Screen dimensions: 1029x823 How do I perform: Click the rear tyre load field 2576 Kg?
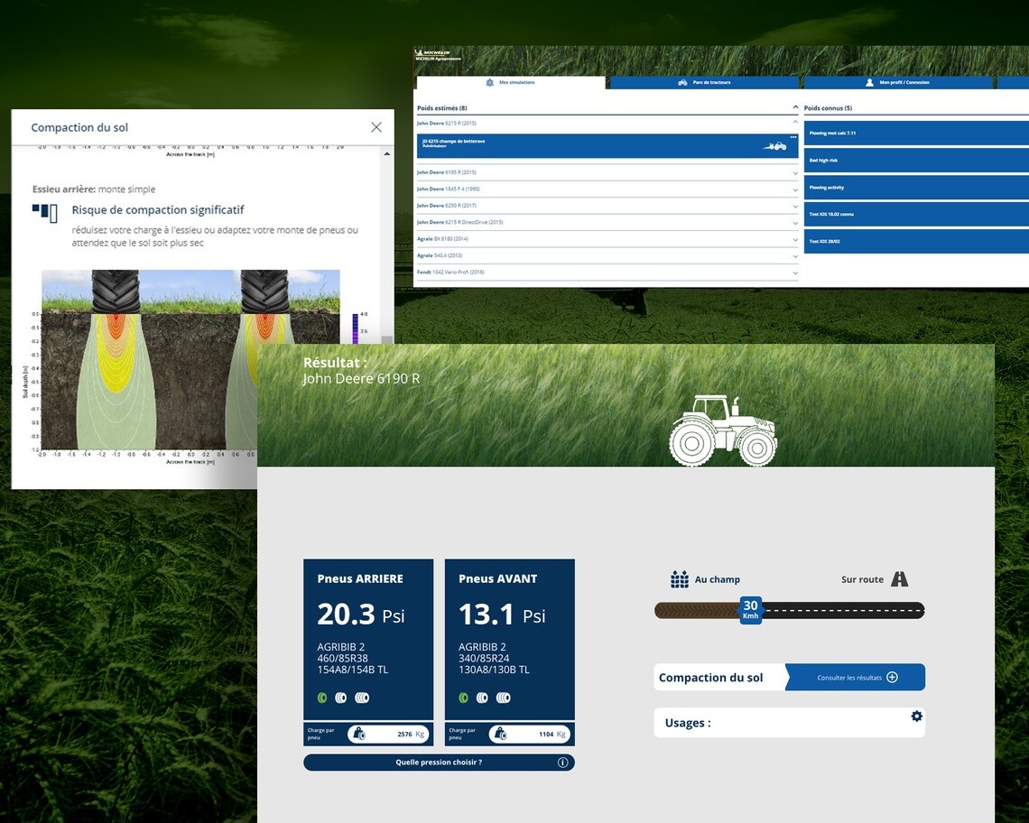[388, 734]
